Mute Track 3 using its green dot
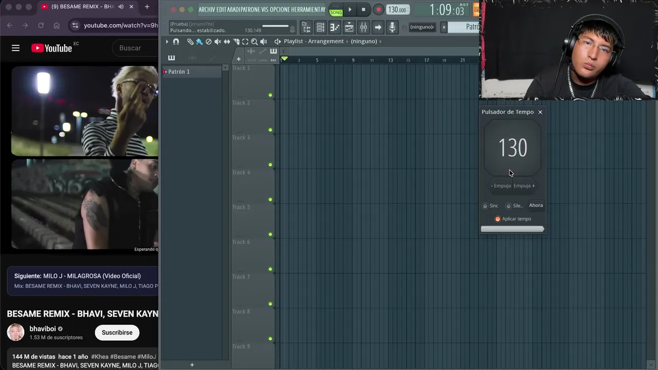The image size is (658, 370). click(270, 165)
